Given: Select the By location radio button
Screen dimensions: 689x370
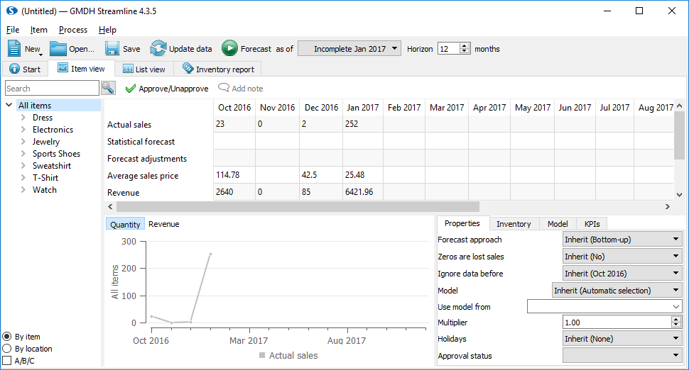Looking at the screenshot, I should [7, 349].
